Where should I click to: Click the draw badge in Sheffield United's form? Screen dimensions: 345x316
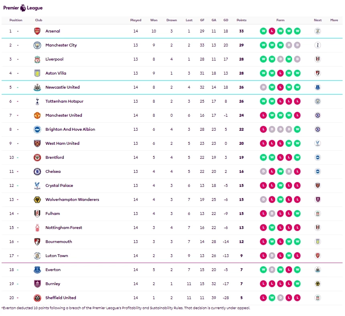tap(280, 298)
